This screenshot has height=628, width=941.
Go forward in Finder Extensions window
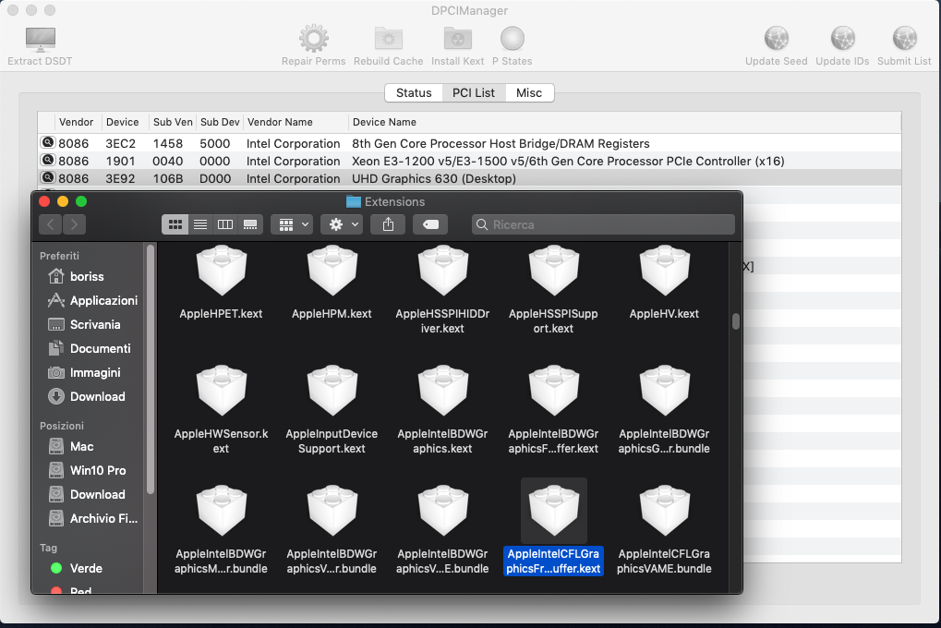pyautogui.click(x=74, y=224)
